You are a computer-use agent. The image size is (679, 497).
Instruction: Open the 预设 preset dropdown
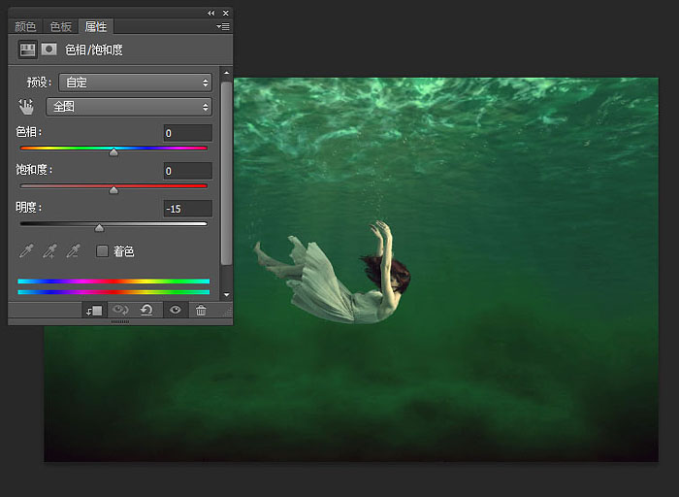[135, 83]
